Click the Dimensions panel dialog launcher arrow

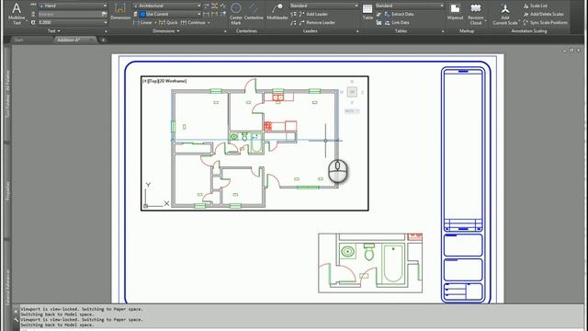225,31
